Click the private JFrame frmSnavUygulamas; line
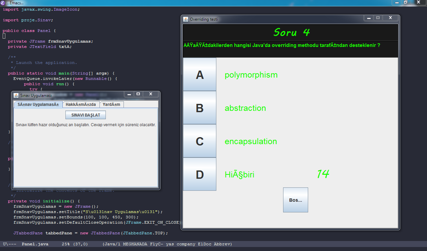This screenshot has width=427, height=251. tap(50, 41)
